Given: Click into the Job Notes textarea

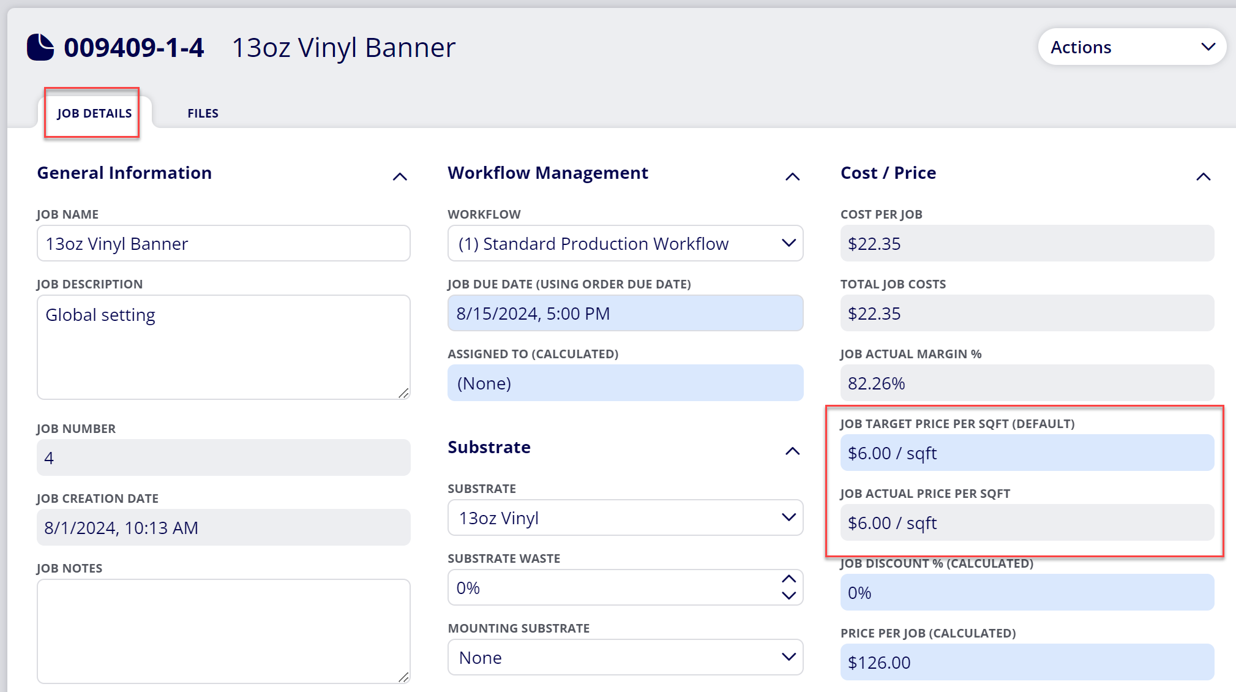Looking at the screenshot, I should [x=223, y=631].
